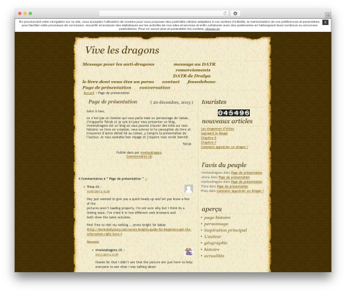Image resolution: width=346 pixels, height=293 pixels.
Task: Open 'histoire' in aperçu list
Action: (x=212, y=249)
